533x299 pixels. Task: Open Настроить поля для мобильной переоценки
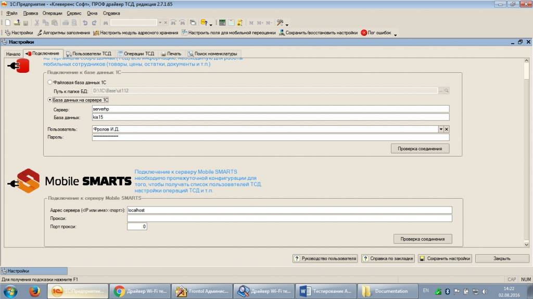pos(229,33)
